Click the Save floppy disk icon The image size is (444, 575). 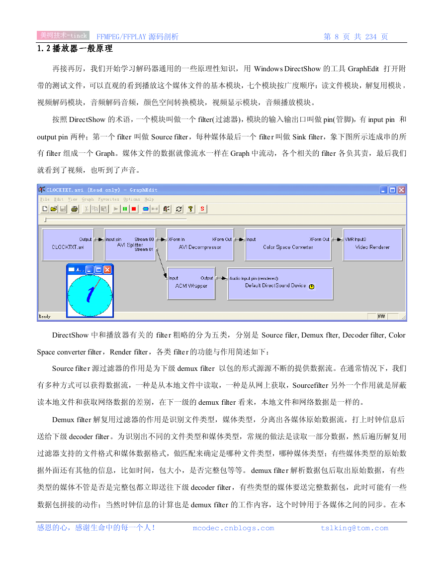(63, 209)
